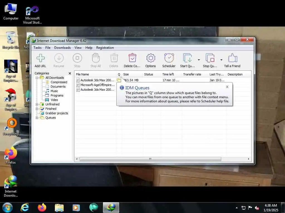Expand the Unfinished category node
Image resolution: width=285 pixels, height=213 pixels.
(x=37, y=104)
